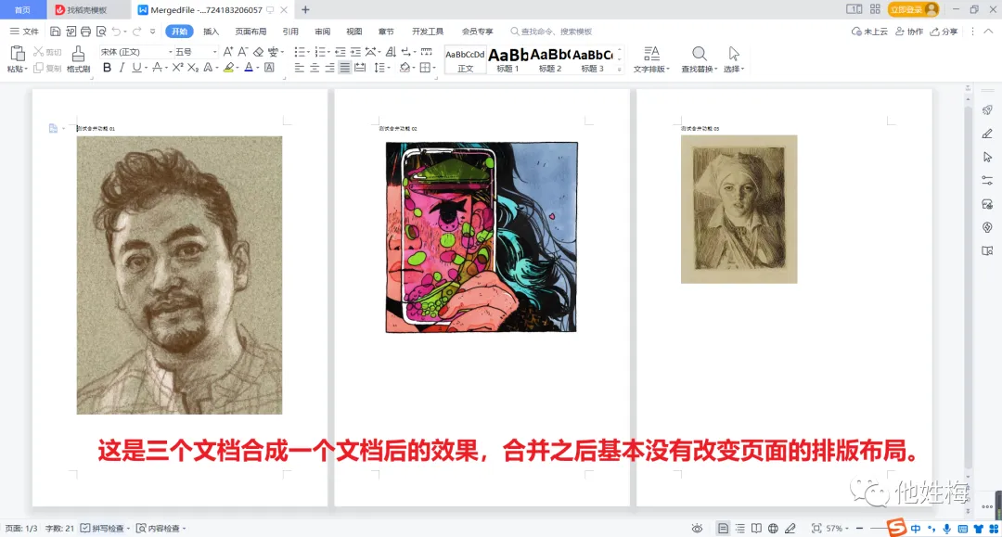Apply subscript X₂ formatting
The height and width of the screenshot is (537, 1002).
(193, 68)
